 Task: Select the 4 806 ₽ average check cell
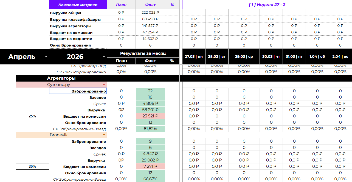point(150,103)
